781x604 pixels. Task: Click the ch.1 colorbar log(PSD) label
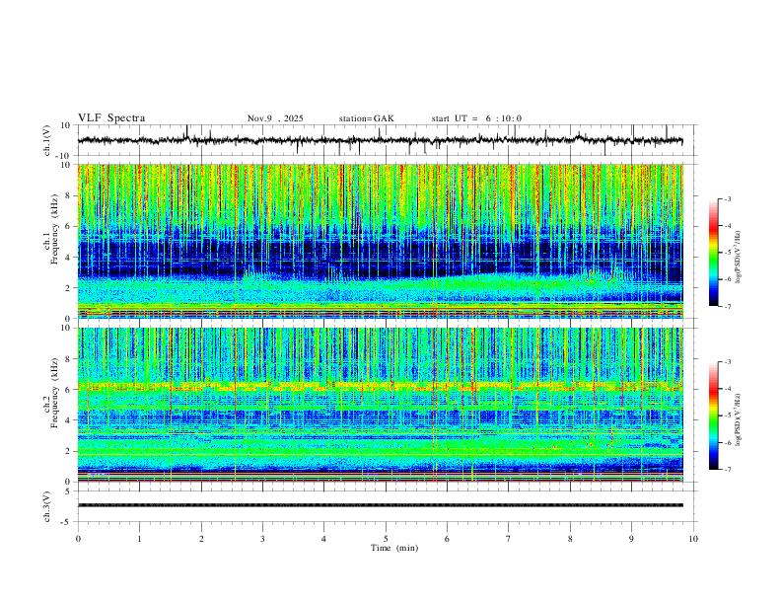coord(739,257)
